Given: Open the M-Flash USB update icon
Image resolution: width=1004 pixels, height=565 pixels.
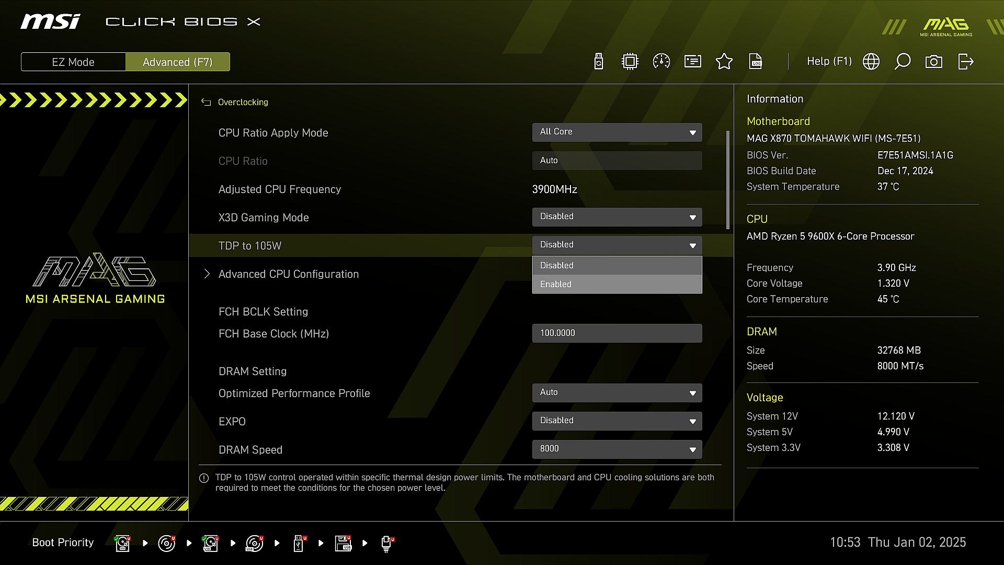Looking at the screenshot, I should 599,62.
